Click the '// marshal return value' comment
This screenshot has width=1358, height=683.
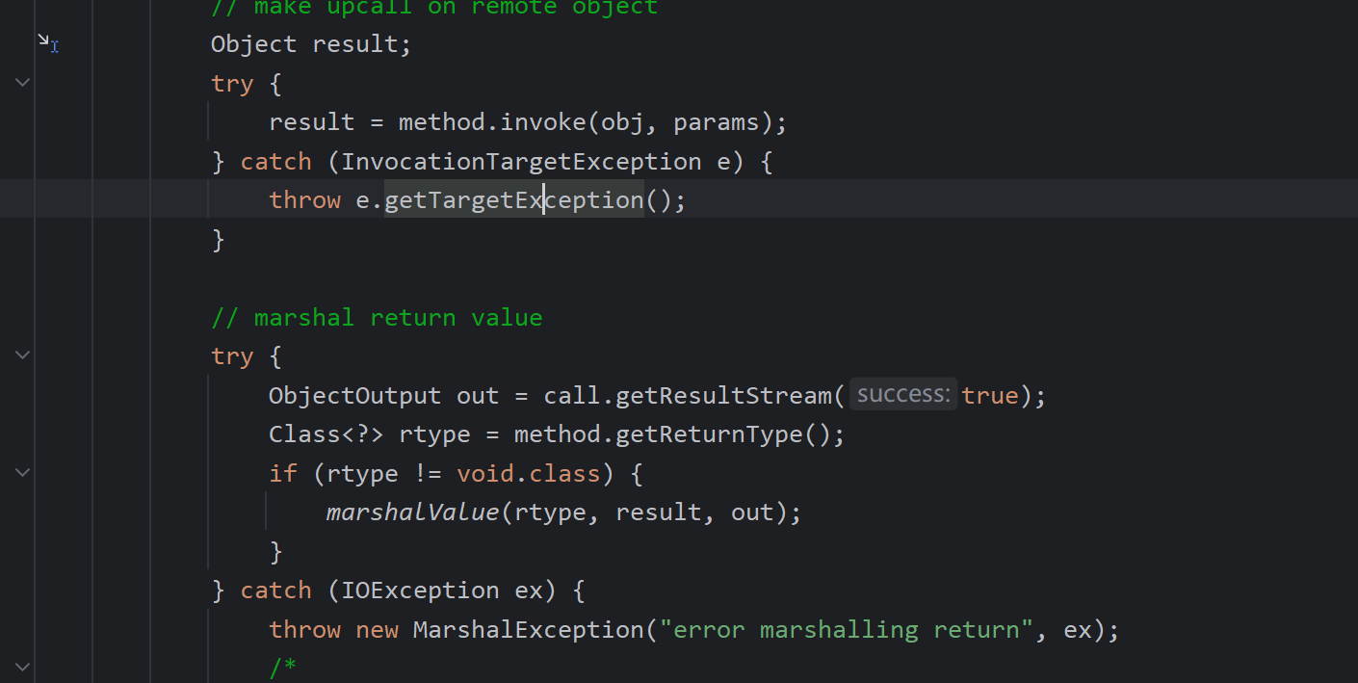coord(377,318)
